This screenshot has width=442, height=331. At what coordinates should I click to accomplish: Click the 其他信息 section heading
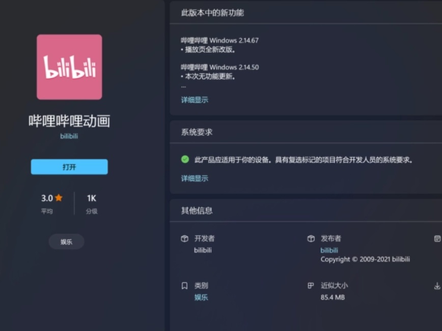[x=197, y=210]
